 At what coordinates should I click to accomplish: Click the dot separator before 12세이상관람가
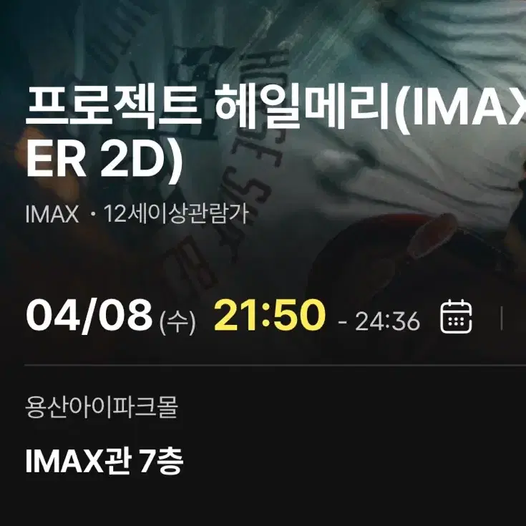point(92,215)
